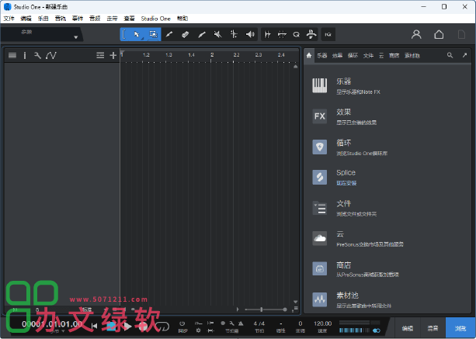
Task: Select the Split (knife) tool
Action: (x=169, y=34)
